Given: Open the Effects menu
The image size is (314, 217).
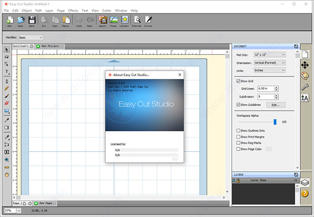Looking at the screenshot, I should point(73,10).
